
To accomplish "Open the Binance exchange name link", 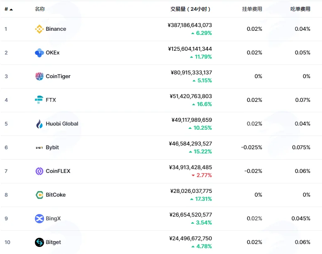I will tap(56, 29).
